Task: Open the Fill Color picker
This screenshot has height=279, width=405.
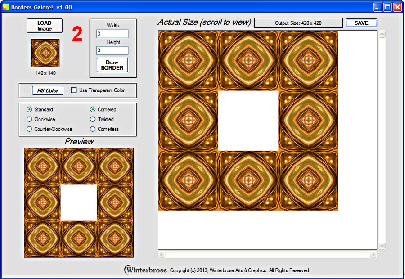Action: point(48,90)
